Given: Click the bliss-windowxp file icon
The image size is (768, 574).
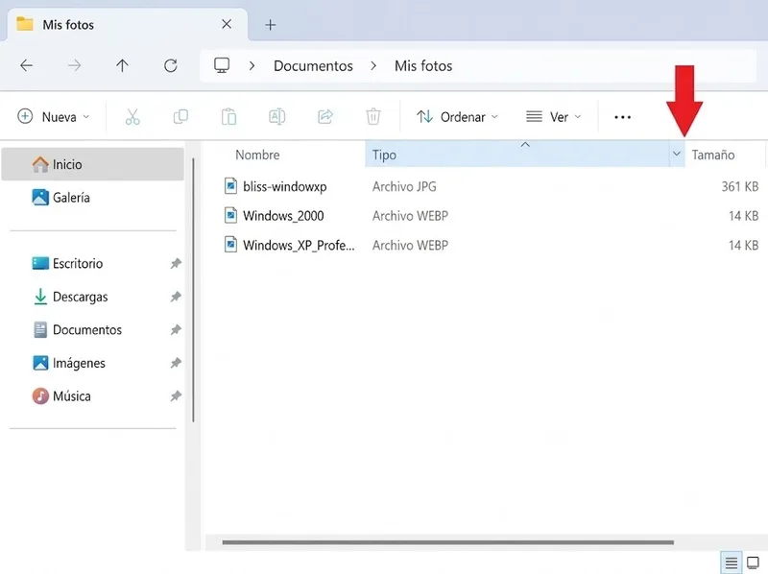Looking at the screenshot, I should (230, 186).
